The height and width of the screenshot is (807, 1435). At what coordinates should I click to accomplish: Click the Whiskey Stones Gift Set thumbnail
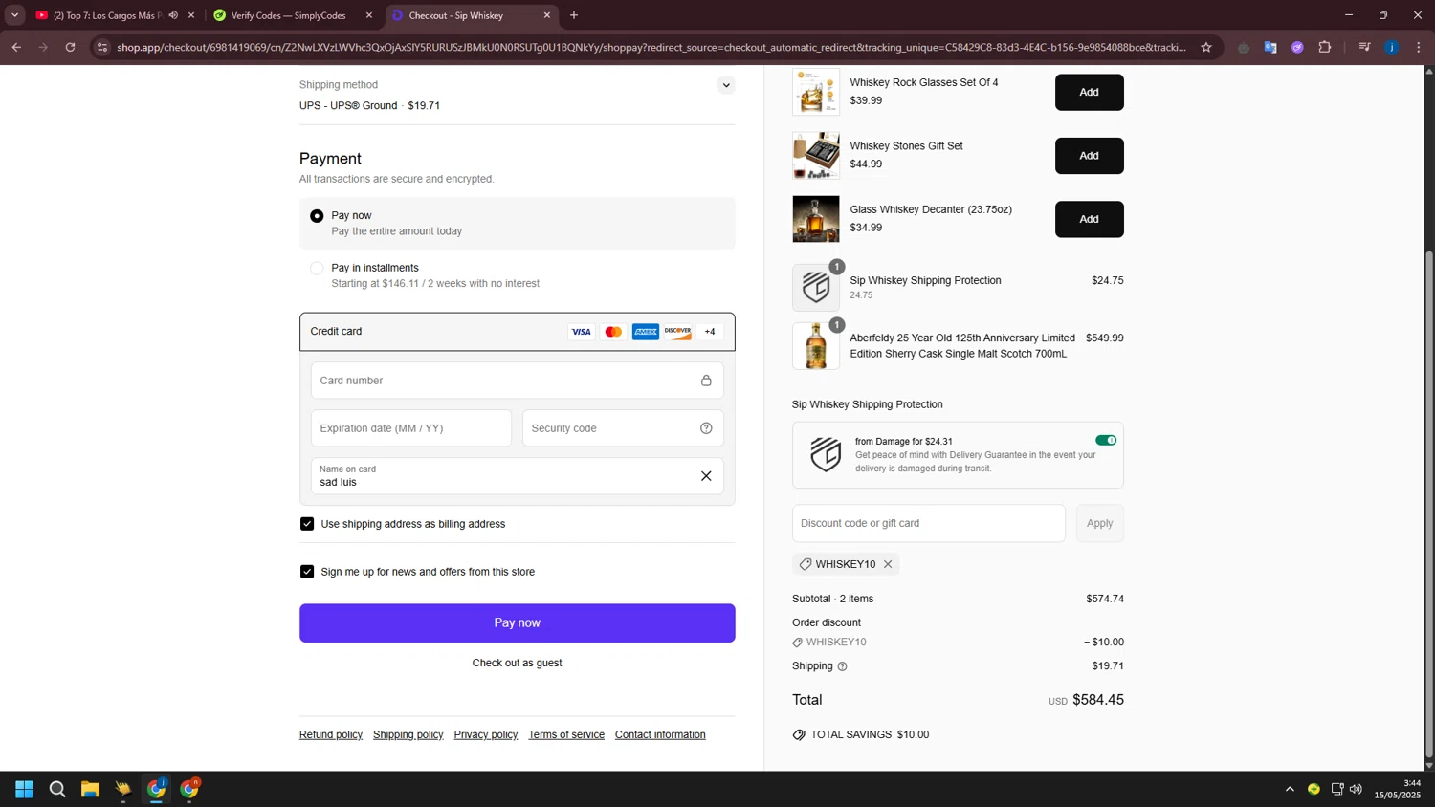pyautogui.click(x=816, y=156)
